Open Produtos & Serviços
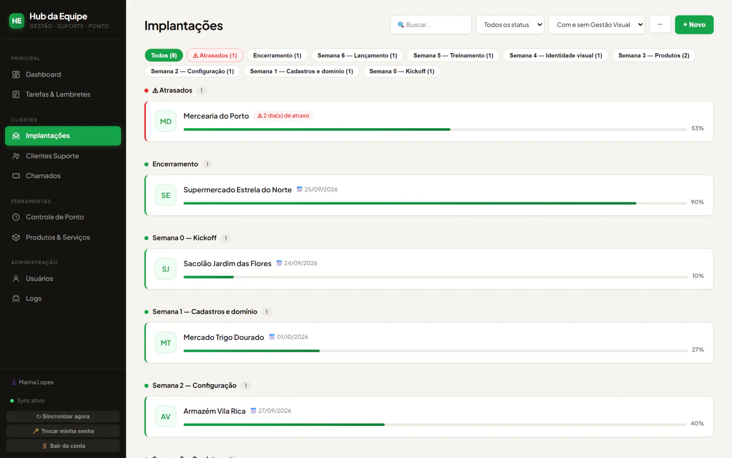 tap(63, 237)
